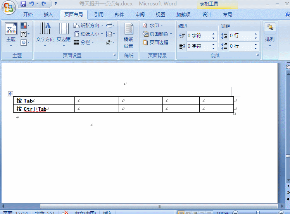
Task: Open the select browse object button
Action: 288,193
